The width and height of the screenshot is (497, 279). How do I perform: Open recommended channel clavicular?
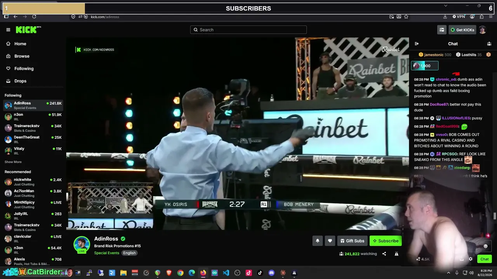click(x=33, y=238)
